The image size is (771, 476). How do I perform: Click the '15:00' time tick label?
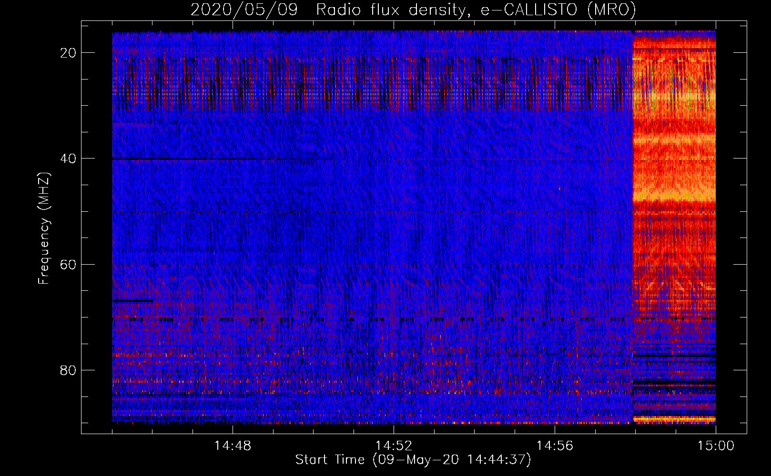(716, 446)
